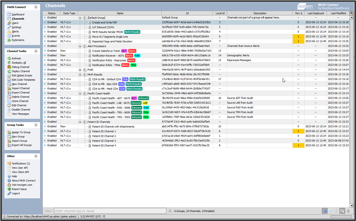The width and height of the screenshot is (356, 221).
Task: Select the LLP Inbound 22341 channel
Action: pos(196,27)
